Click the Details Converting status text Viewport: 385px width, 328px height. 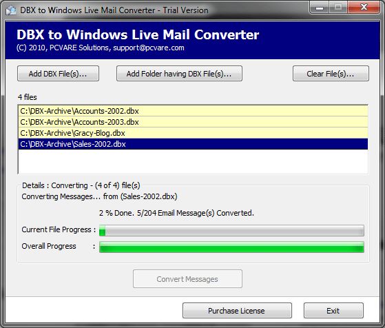pyautogui.click(x=81, y=185)
